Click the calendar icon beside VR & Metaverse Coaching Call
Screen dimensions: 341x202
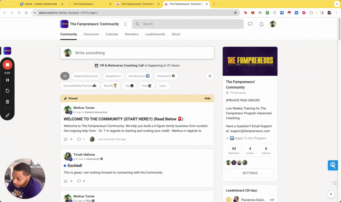coord(96,65)
